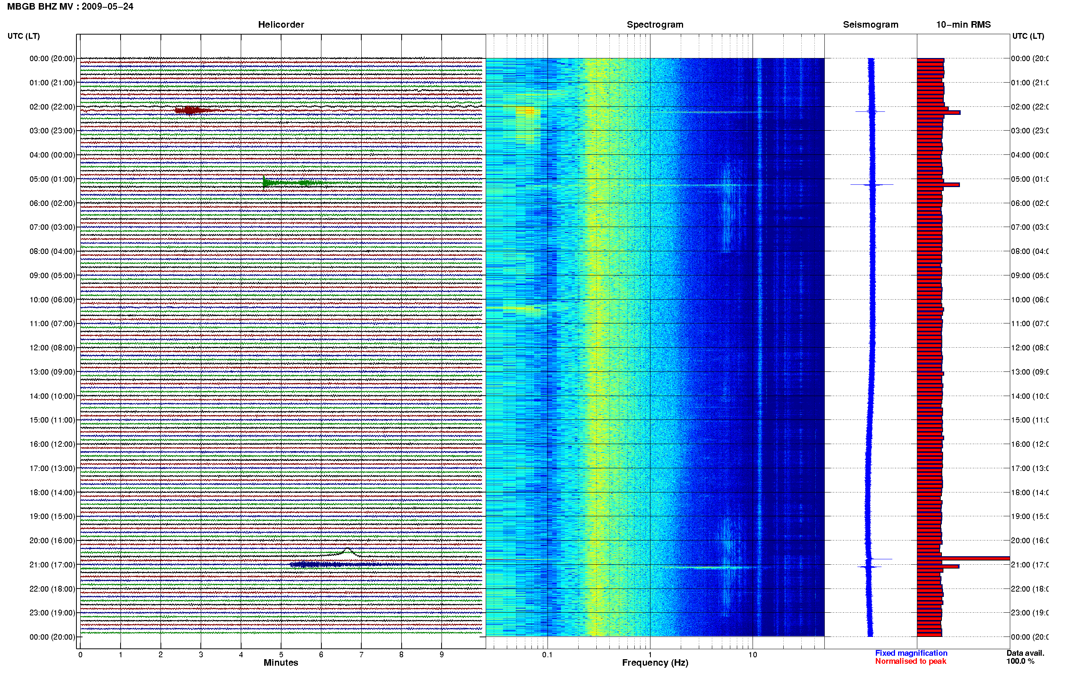Click the '00:00 (20:00)' top left label
Viewport: 1092px width, 683px height.
click(52, 58)
